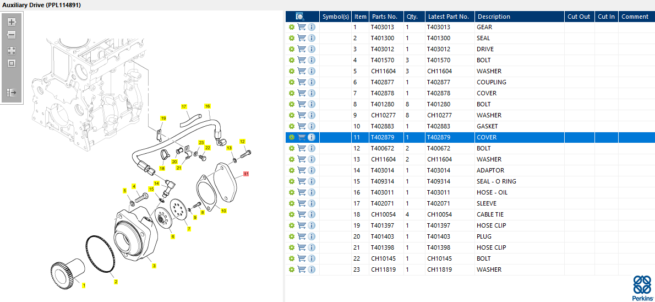Select callout 3 on the drive housing
Screen dimensions: 655x302
154,266
